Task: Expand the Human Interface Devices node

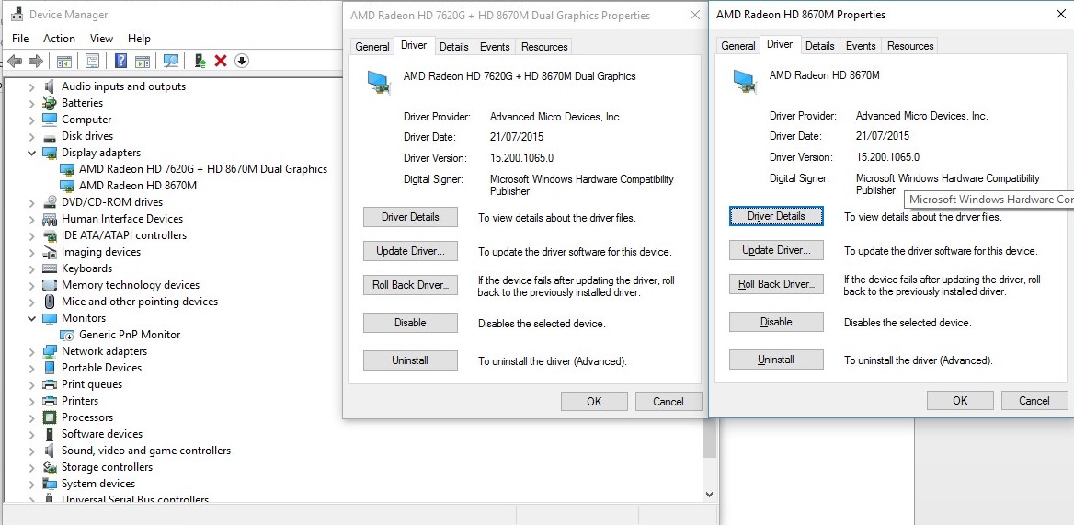Action: [31, 219]
